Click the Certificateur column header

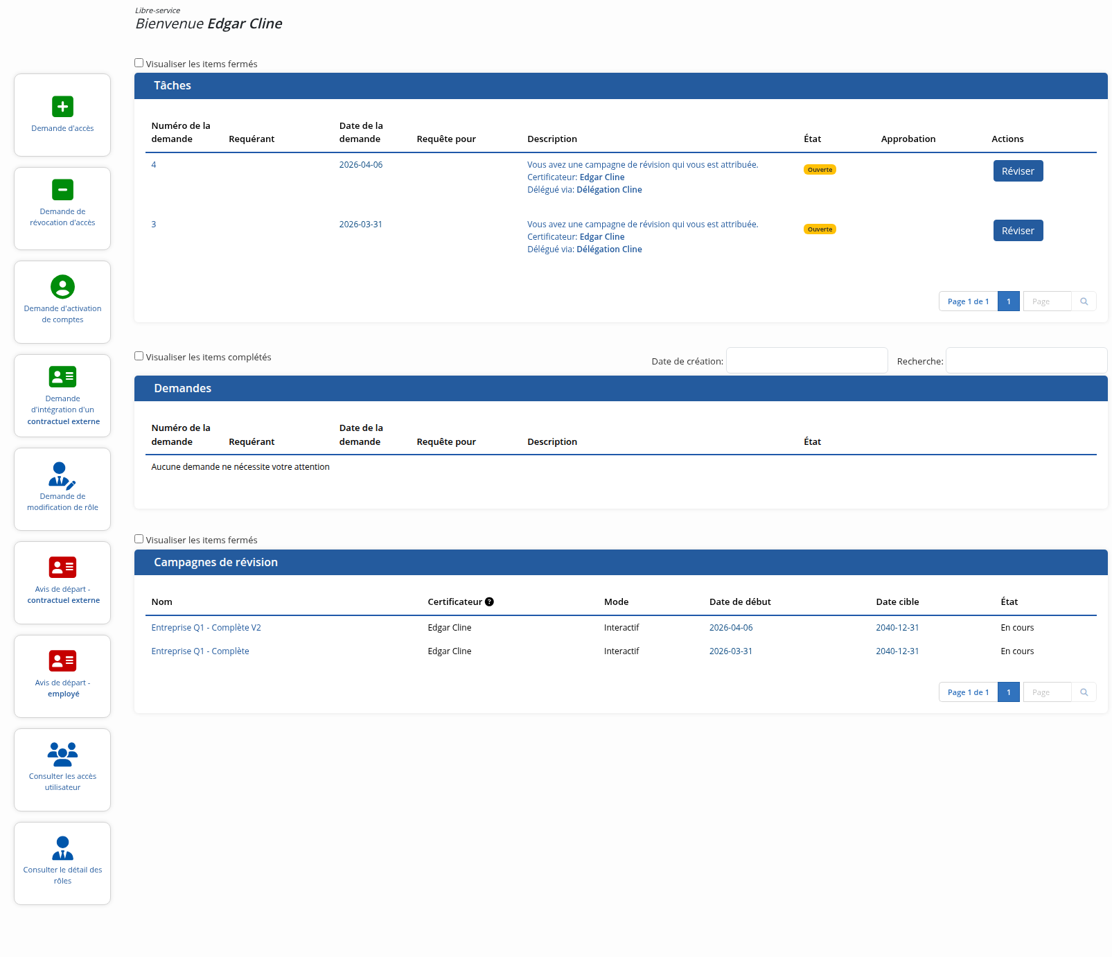pyautogui.click(x=454, y=602)
